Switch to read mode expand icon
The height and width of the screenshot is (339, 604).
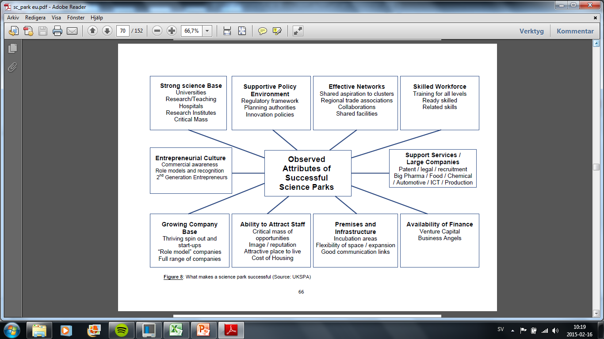[298, 31]
